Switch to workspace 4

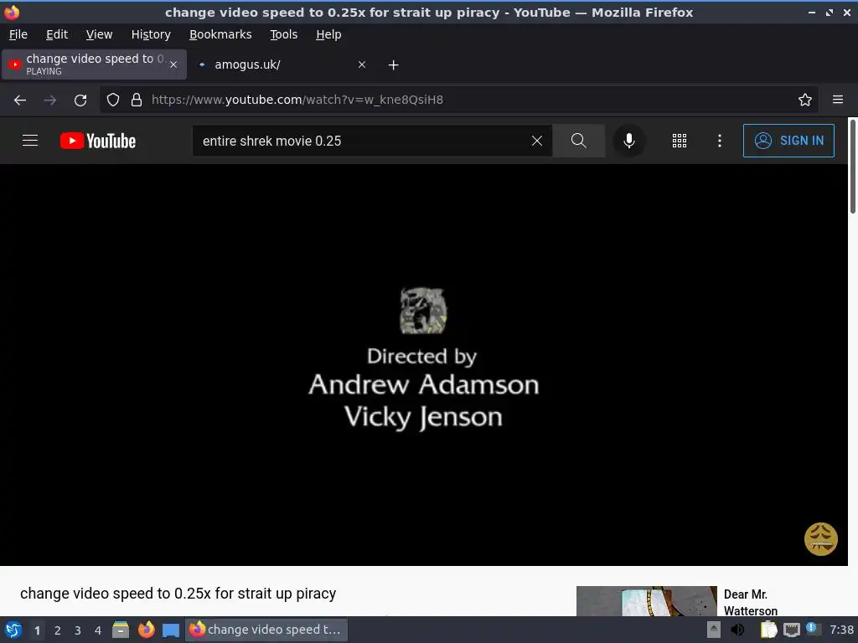tap(98, 630)
